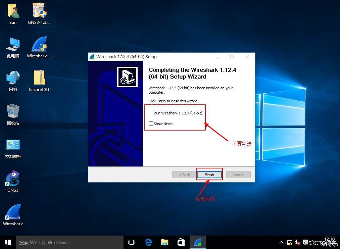
Task: Open the Windows Store taskbar icon
Action: (181, 242)
